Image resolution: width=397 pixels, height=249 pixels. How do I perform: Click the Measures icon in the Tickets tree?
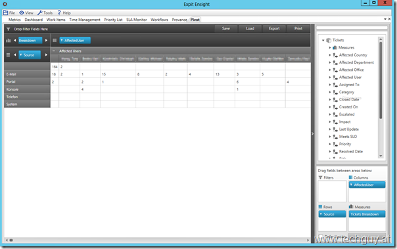(x=335, y=47)
